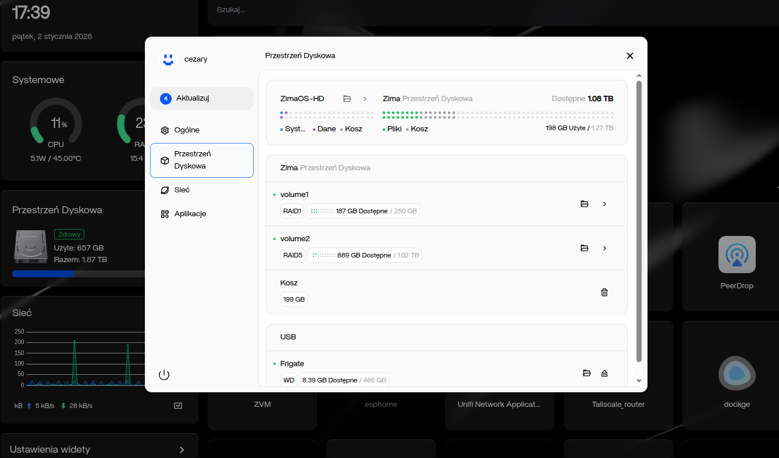Expand Ustawienia widety arrow
The image size is (779, 458).
pyautogui.click(x=182, y=450)
